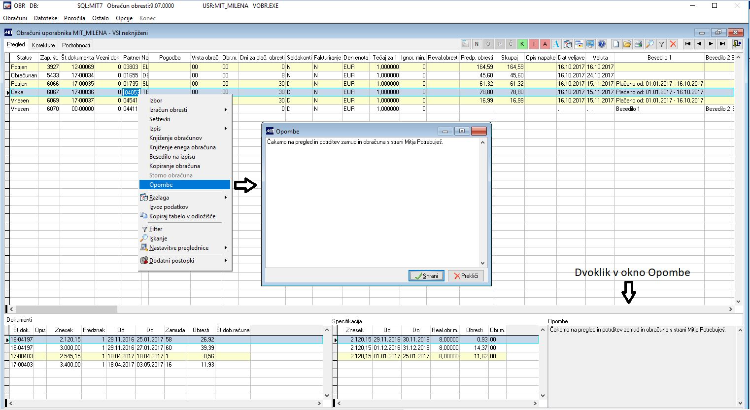Click the red X delete icon
Viewport: 750px width, 410px height.
pos(673,44)
